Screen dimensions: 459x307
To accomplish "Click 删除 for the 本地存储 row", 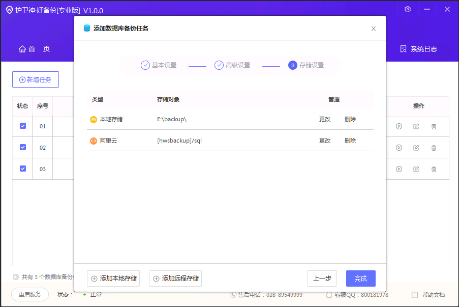I will pos(350,119).
